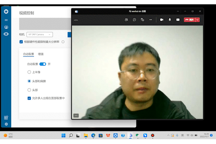Select the 头部 framing radio button
This screenshot has width=216, height=144.
coord(30,90)
